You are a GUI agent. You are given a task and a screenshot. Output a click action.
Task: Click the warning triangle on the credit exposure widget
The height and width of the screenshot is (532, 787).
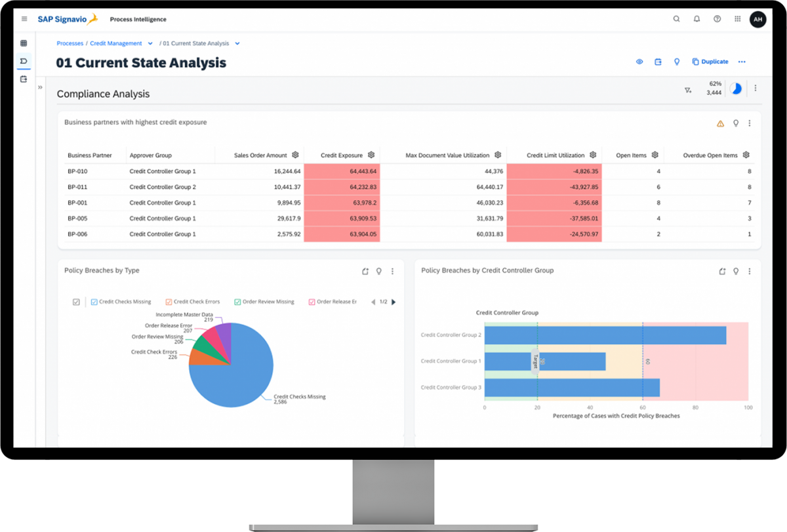pyautogui.click(x=720, y=123)
